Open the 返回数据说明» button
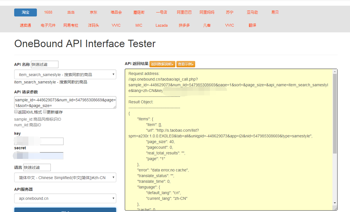This screenshot has height=212, width=350. [163, 64]
